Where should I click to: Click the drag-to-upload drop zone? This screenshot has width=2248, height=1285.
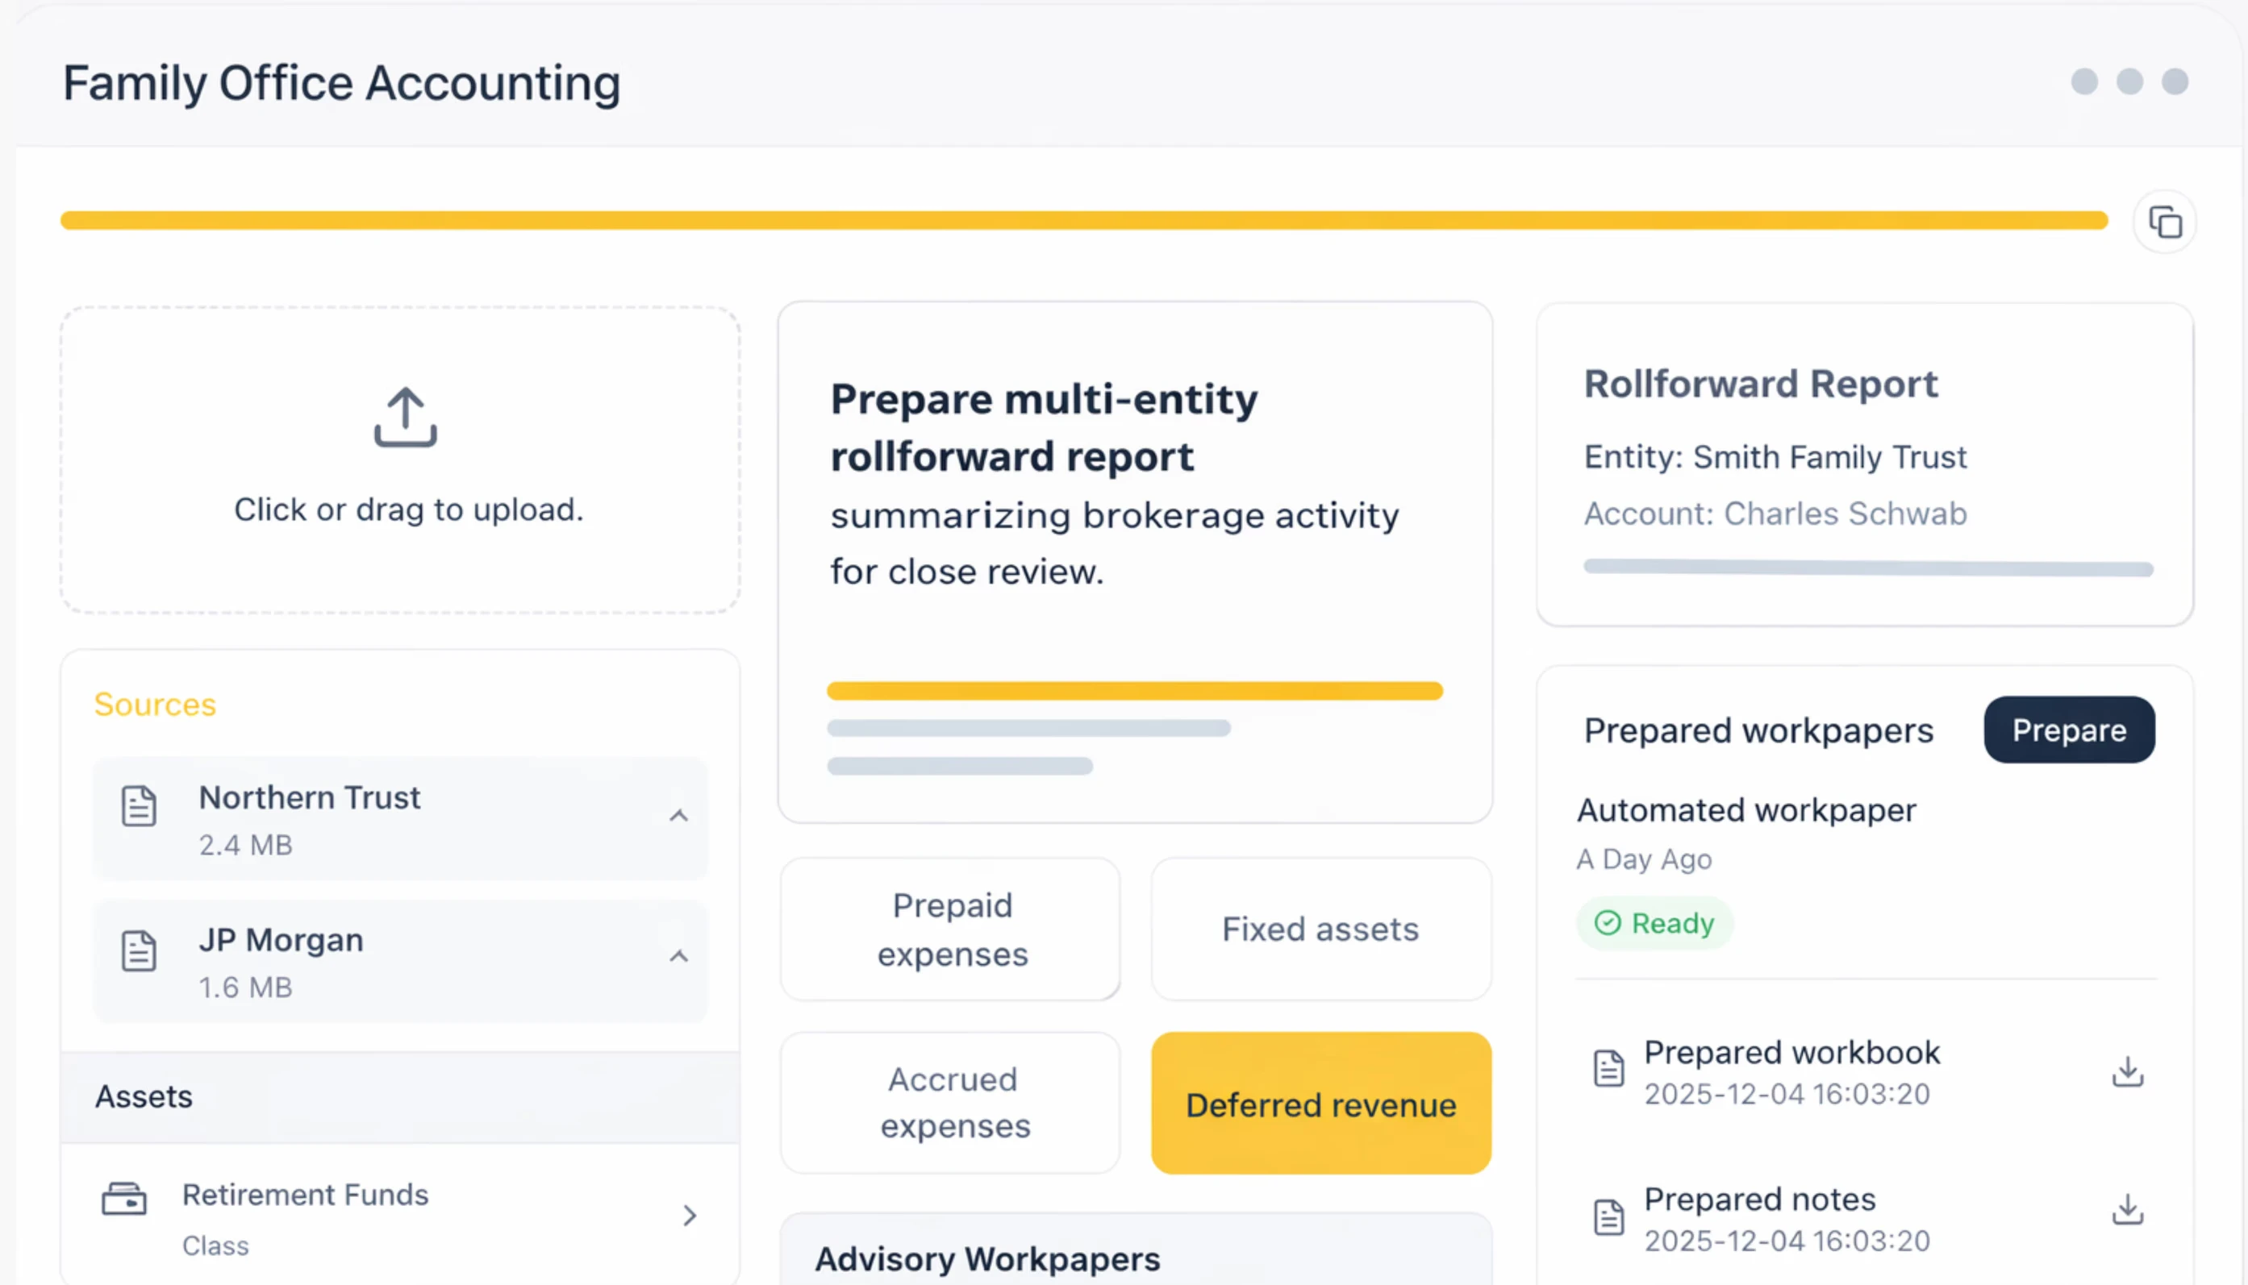click(x=400, y=460)
